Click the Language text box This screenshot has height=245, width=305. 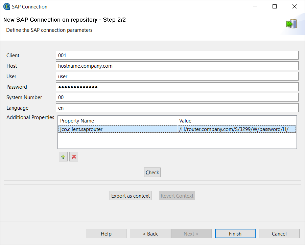pos(177,108)
